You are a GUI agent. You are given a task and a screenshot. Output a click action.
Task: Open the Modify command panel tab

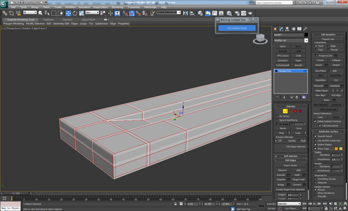[x=282, y=29]
